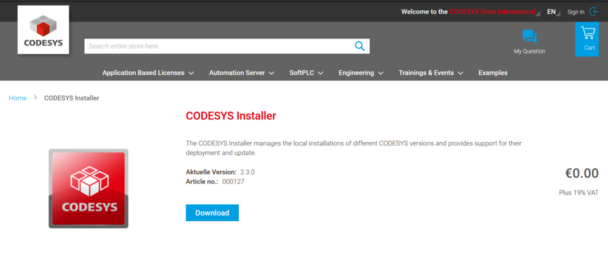Viewport: 608px width, 280px height.
Task: Expand the SoftPLC menu
Action: (307, 73)
